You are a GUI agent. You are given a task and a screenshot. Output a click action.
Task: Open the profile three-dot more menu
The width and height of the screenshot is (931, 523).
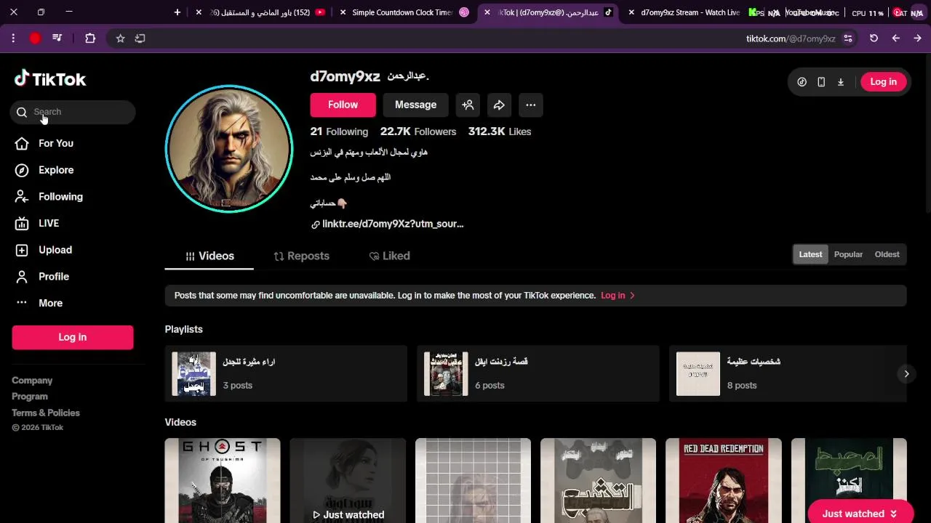531,105
